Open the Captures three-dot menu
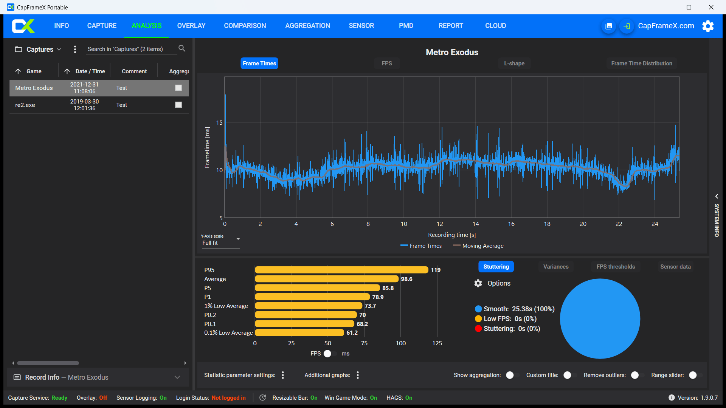 tap(75, 49)
